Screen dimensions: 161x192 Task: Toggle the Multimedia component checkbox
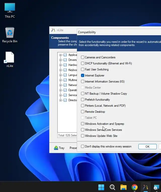click(65, 80)
